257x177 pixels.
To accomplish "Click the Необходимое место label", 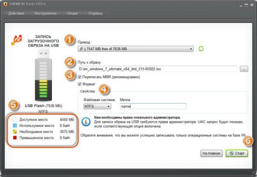I will coord(36,132).
